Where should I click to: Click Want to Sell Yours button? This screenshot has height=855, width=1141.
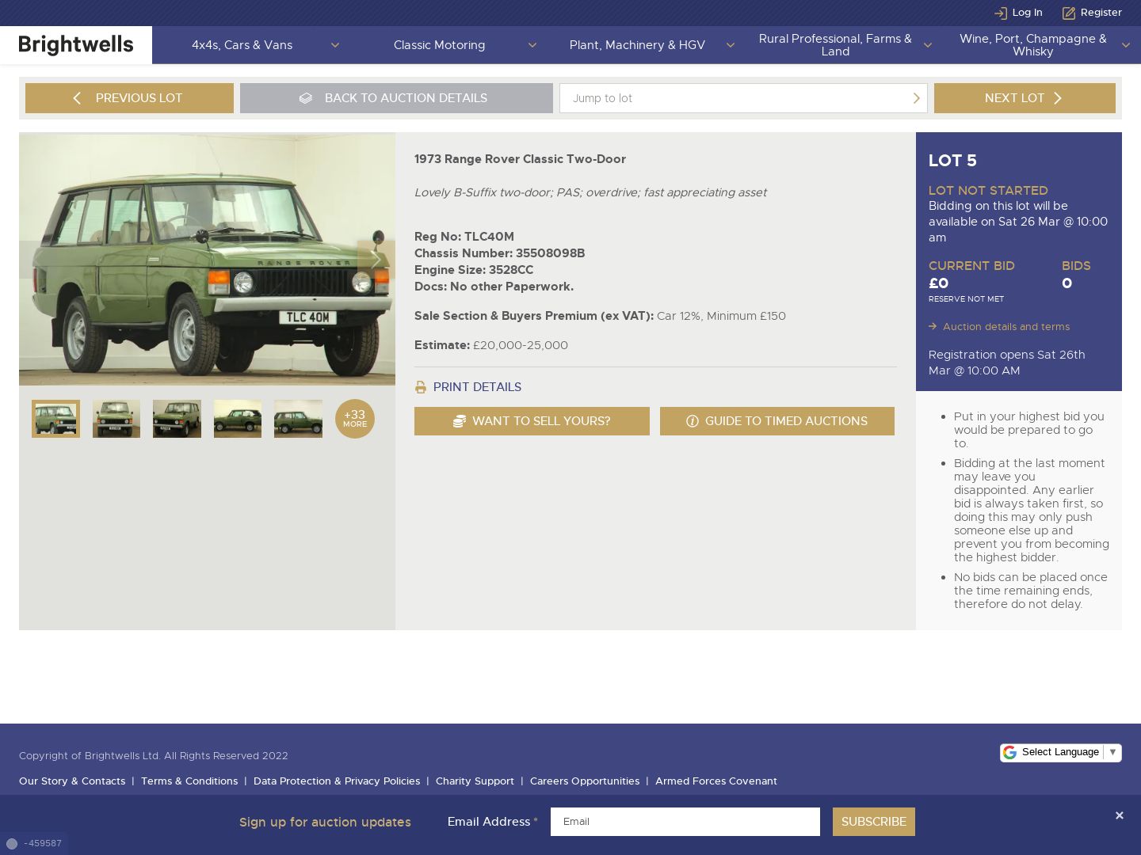(x=532, y=421)
